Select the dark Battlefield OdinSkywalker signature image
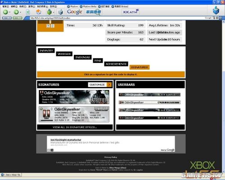 click(x=74, y=97)
